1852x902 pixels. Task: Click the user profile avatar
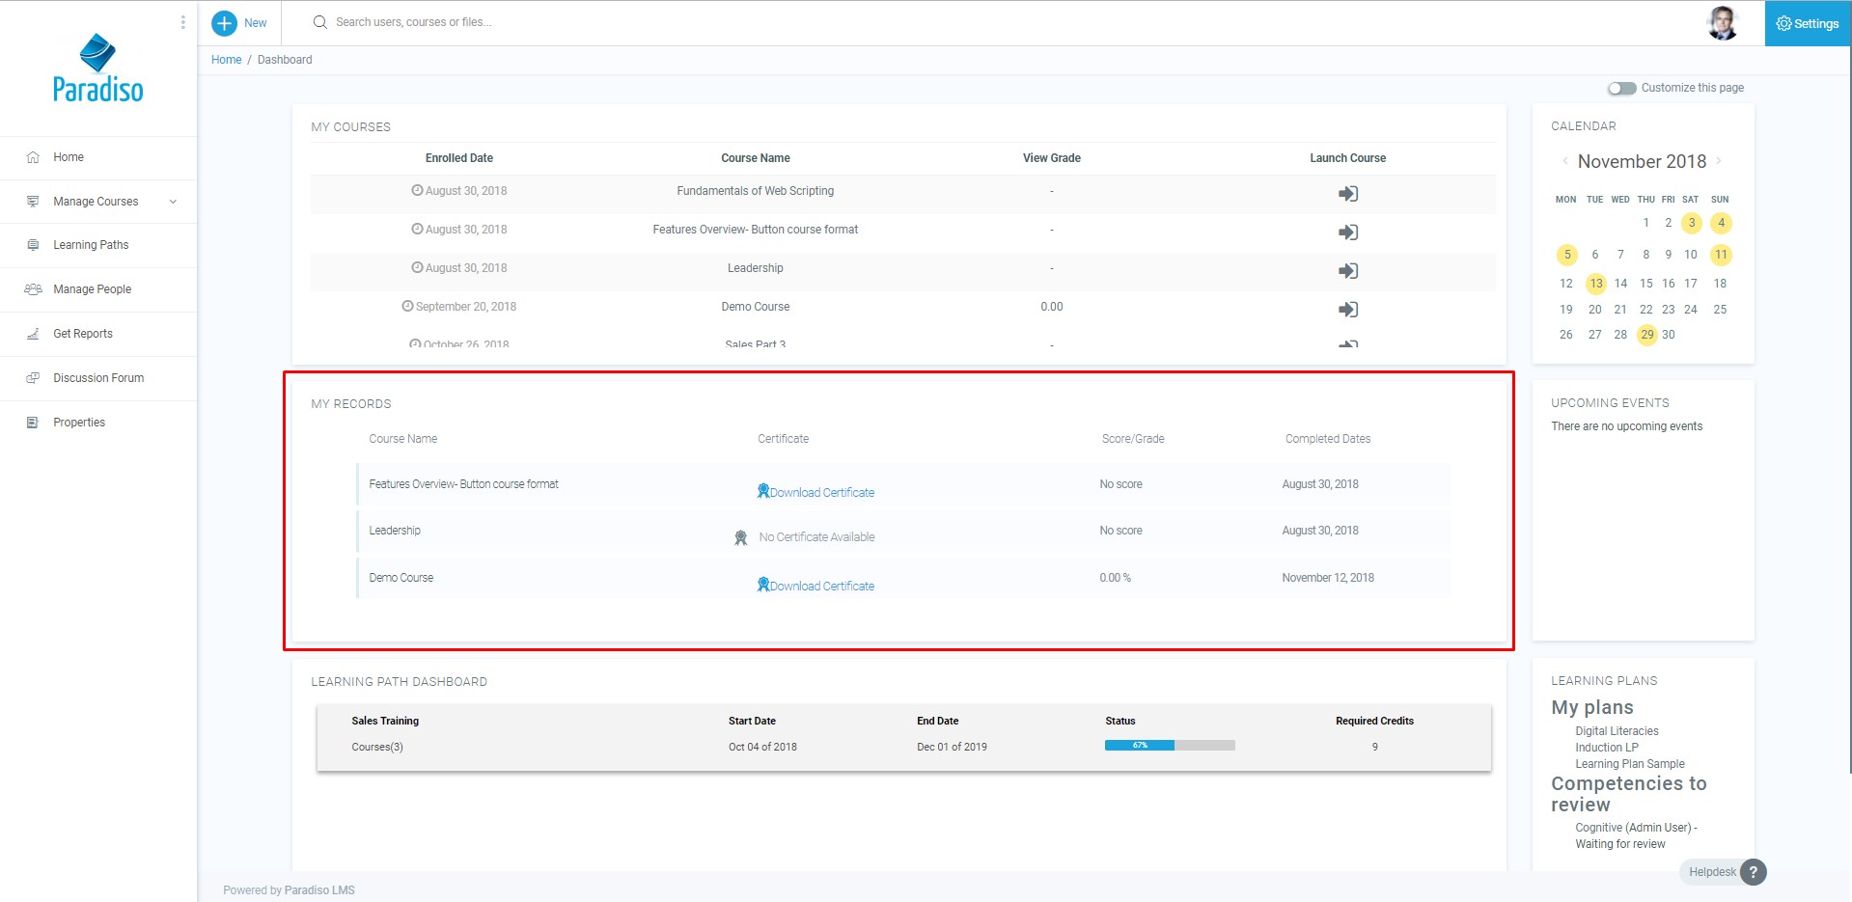coord(1722,23)
